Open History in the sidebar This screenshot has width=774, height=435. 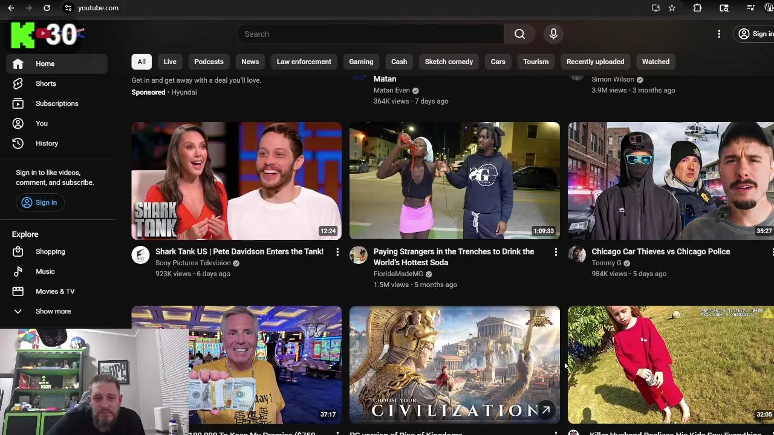click(57, 143)
